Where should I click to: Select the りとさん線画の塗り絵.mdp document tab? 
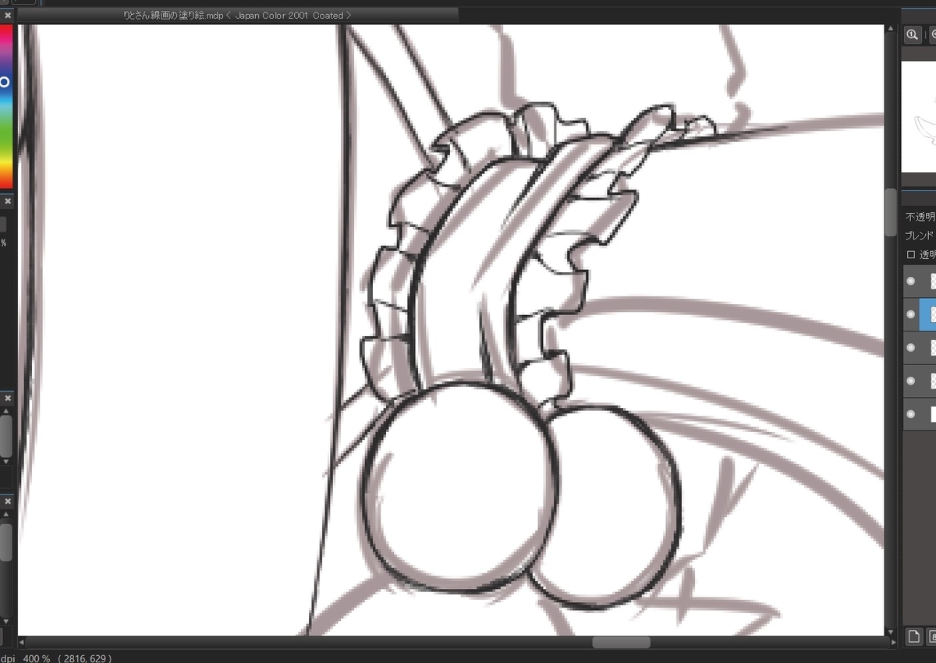[238, 15]
